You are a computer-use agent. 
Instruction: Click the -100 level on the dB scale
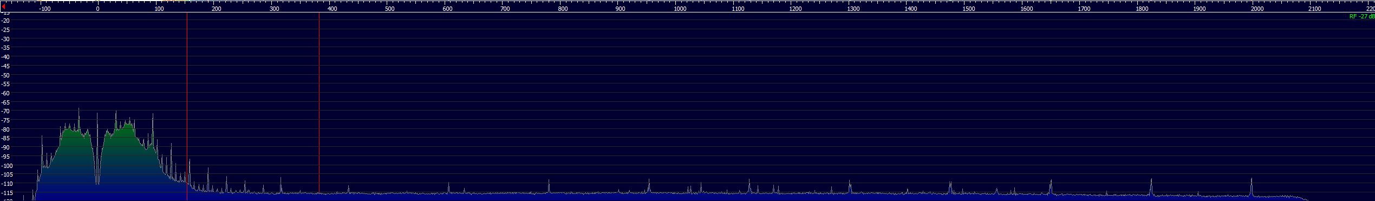(x=7, y=166)
